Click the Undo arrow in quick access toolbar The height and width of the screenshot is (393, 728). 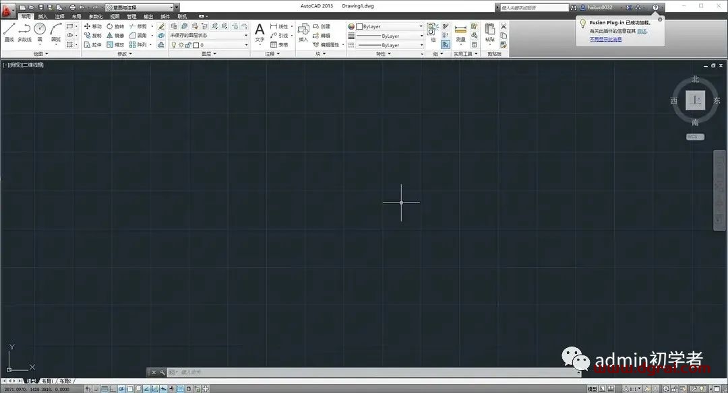(x=82, y=7)
